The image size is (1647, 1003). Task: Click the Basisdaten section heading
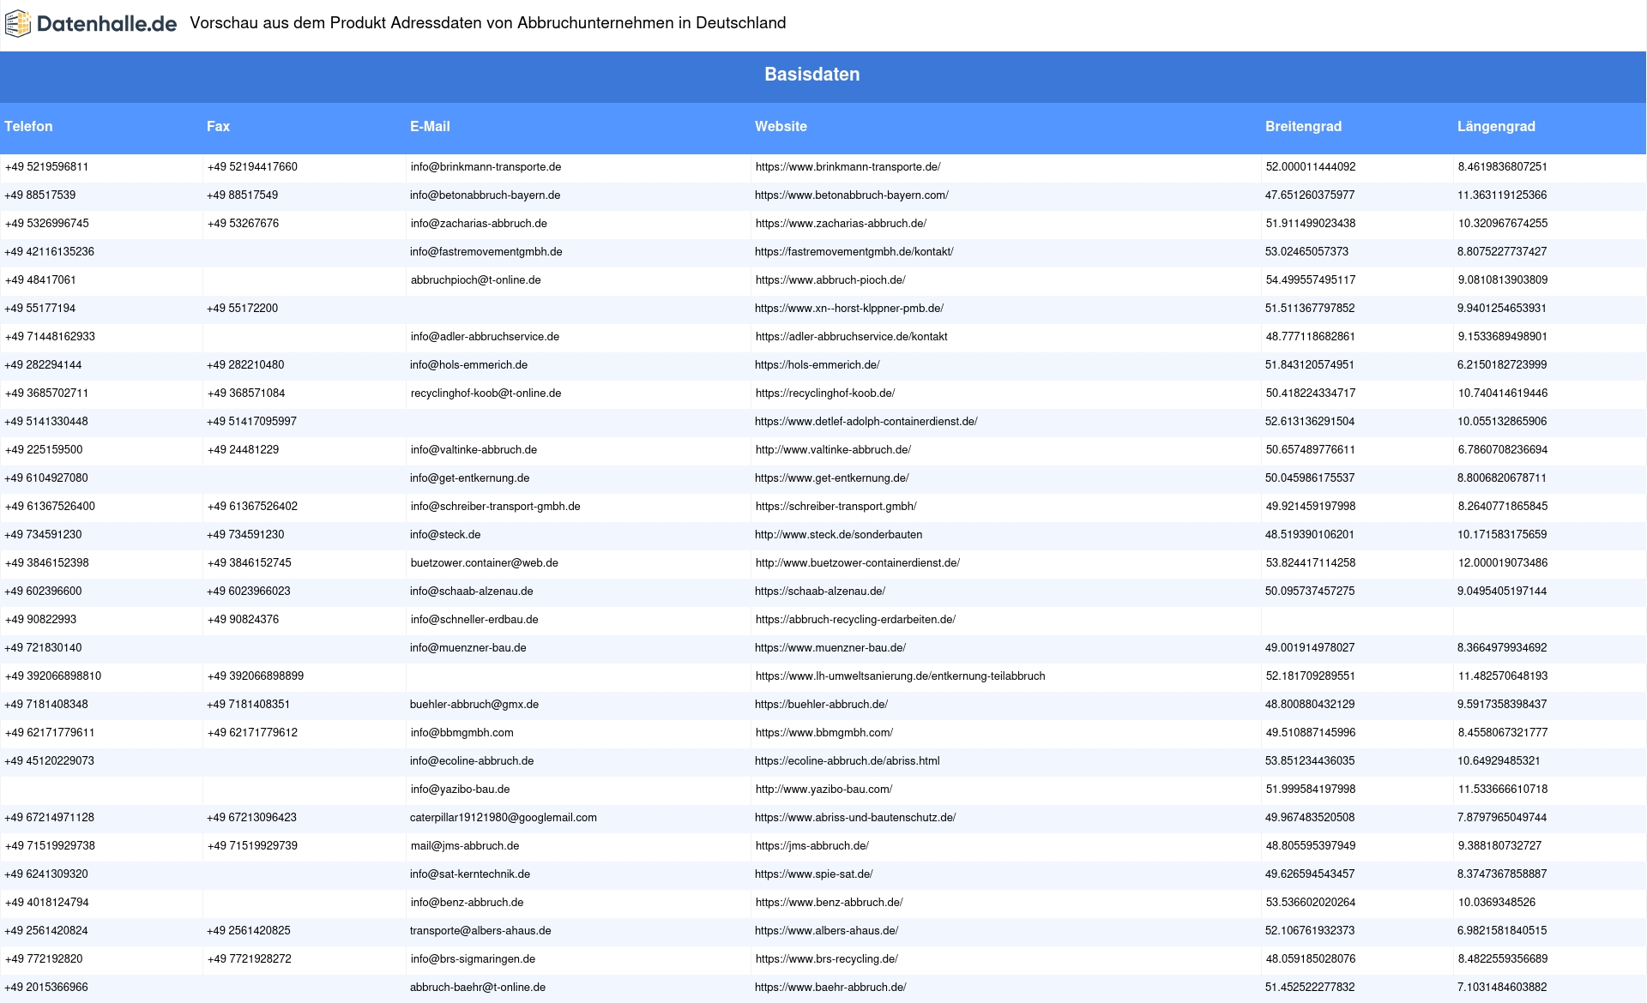point(812,75)
